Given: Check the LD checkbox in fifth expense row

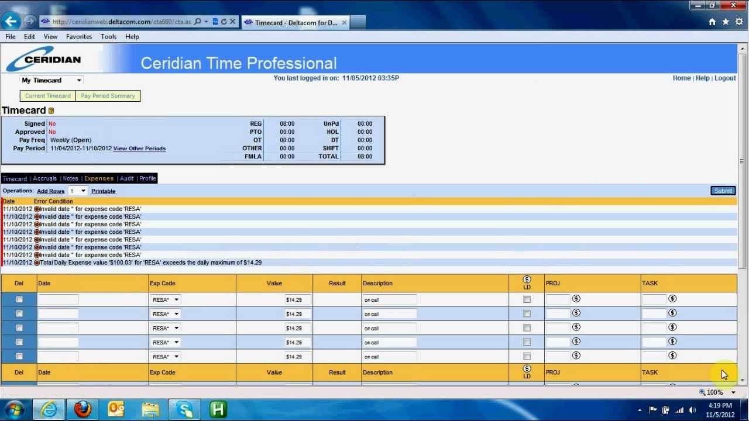Looking at the screenshot, I should (x=527, y=356).
